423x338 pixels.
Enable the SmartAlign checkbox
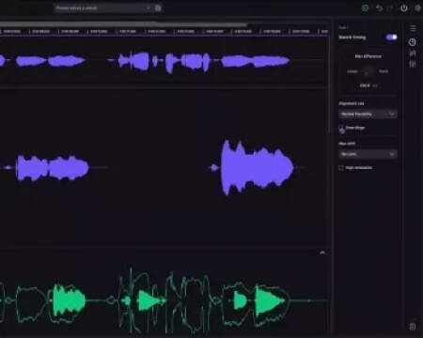coord(341,128)
